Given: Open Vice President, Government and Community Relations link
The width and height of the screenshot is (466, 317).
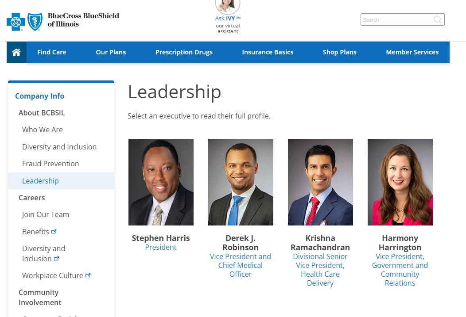Looking at the screenshot, I should click(x=400, y=270).
